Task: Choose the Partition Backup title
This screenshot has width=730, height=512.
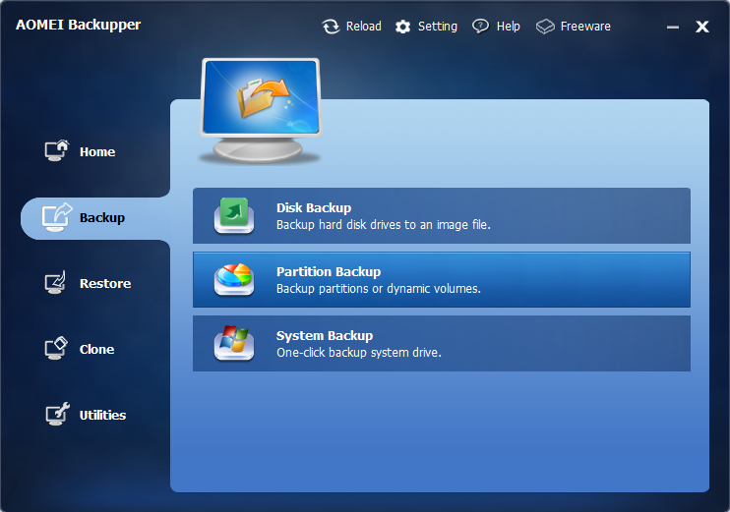Action: (x=329, y=271)
